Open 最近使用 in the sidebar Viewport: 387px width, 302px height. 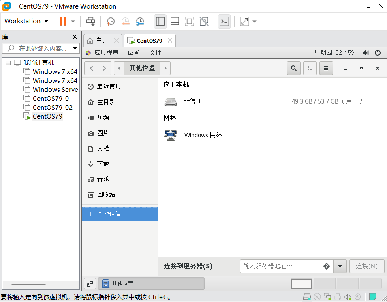120,86
